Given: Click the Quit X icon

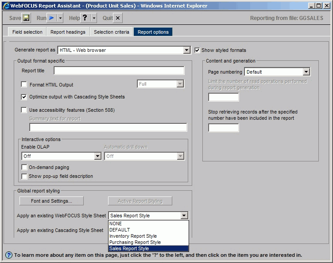Looking at the screenshot, I should 118,18.
